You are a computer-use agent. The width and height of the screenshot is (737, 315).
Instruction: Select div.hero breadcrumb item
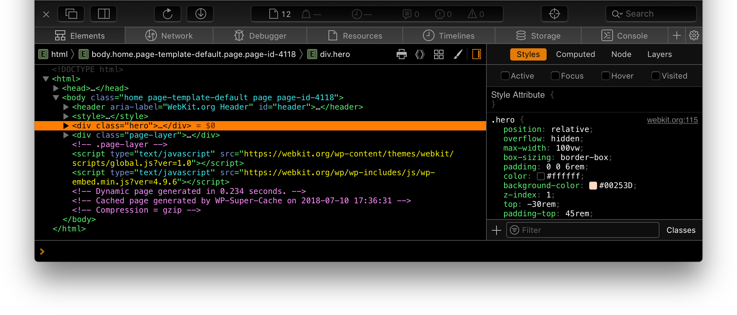328,54
